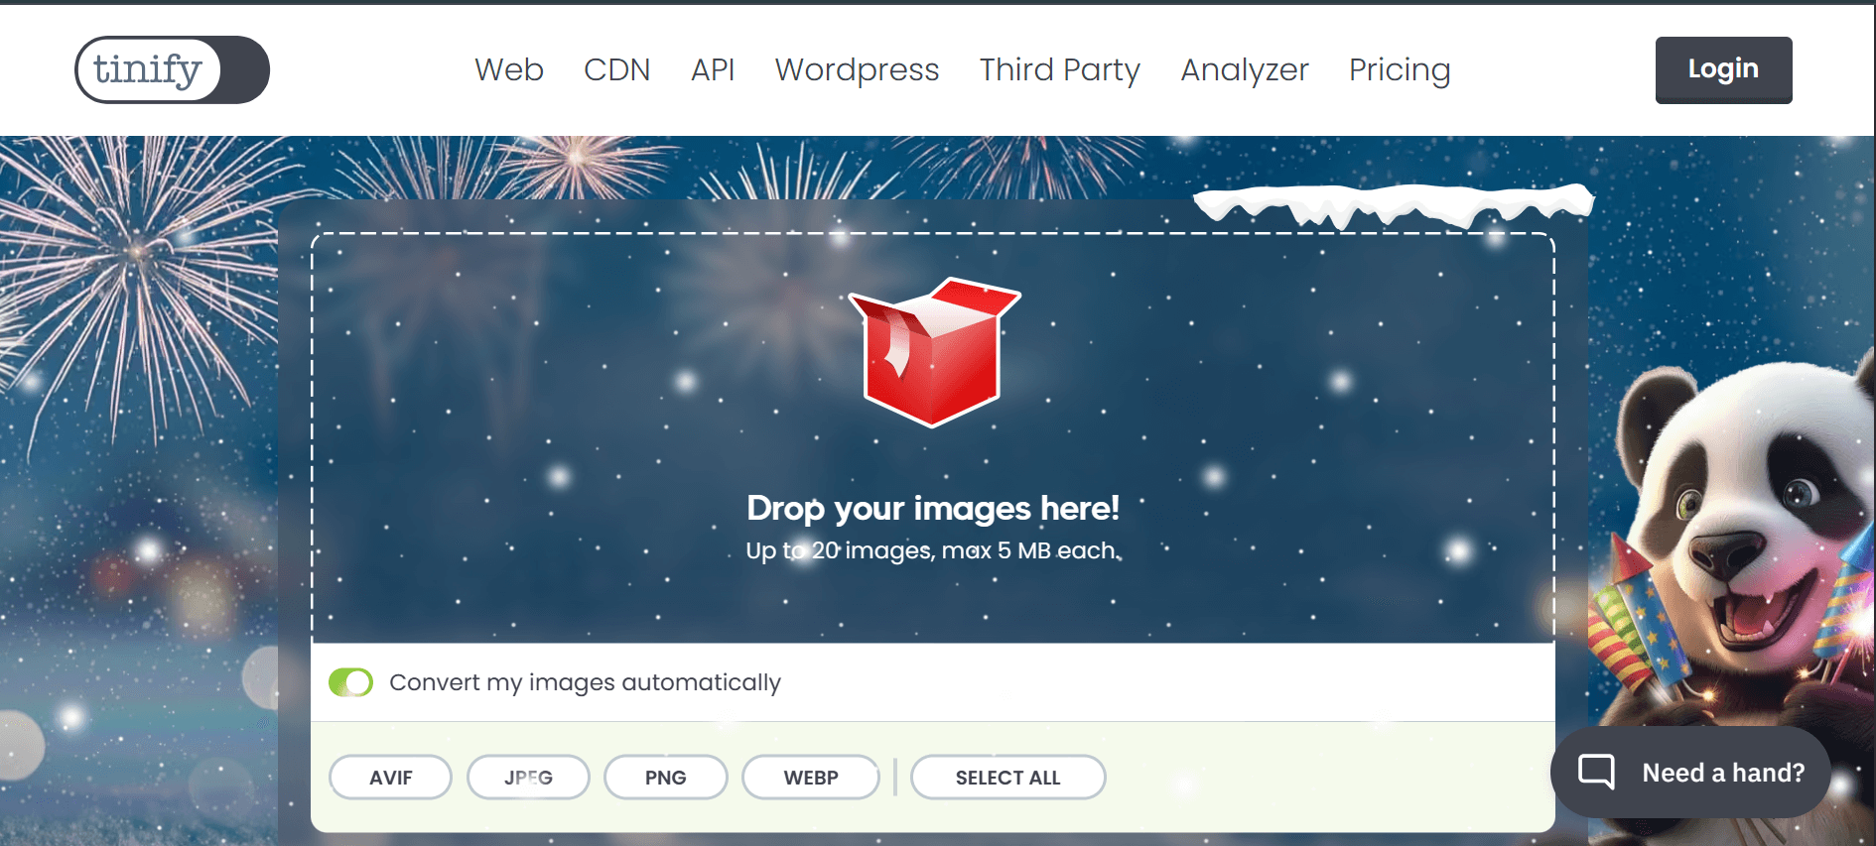Select the AVIF format option

(390, 778)
